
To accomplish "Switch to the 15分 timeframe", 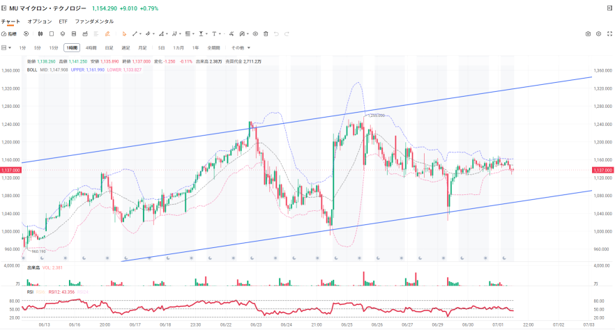I will [54, 48].
